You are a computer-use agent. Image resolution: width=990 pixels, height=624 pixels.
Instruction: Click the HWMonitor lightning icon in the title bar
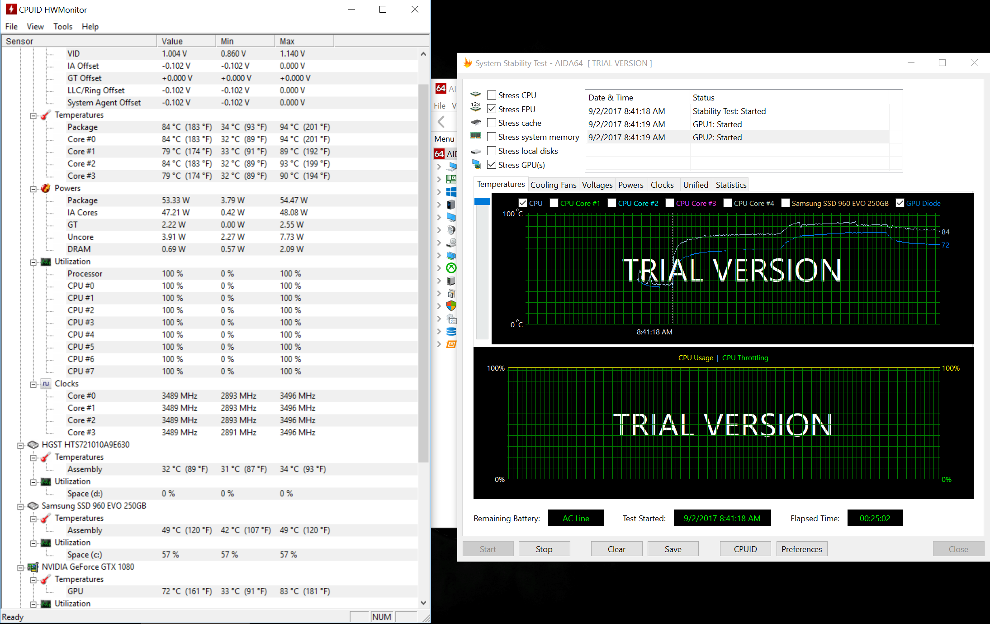pos(11,9)
